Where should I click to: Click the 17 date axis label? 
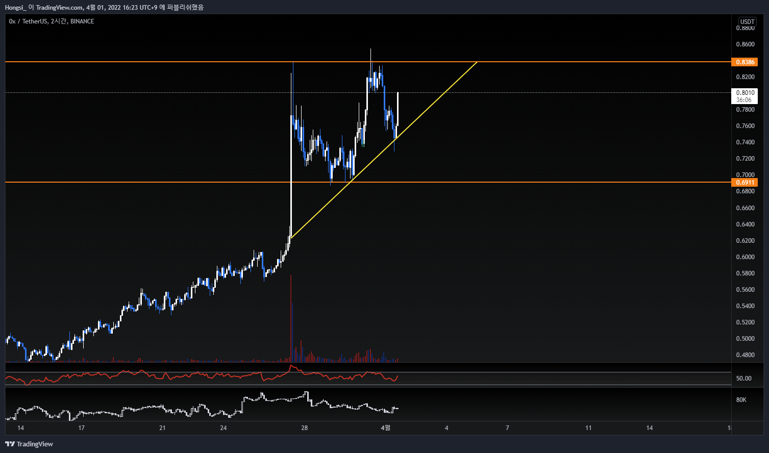[x=81, y=428]
